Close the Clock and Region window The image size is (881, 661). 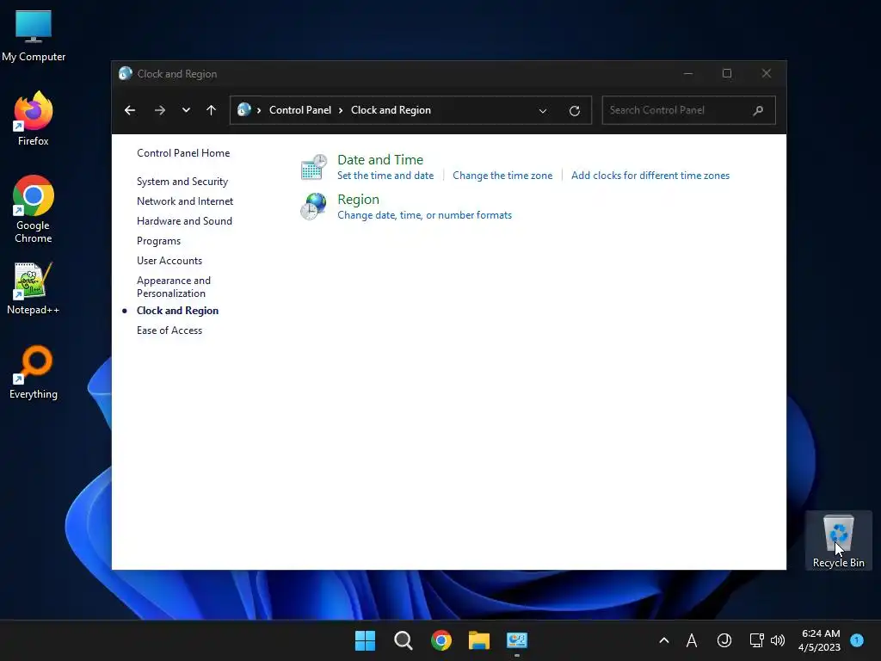(767, 74)
